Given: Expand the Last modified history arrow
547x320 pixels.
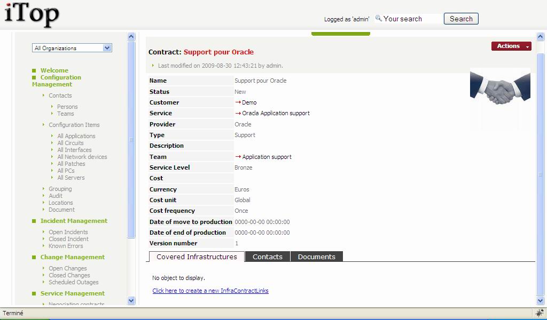Looking at the screenshot, I should tap(153, 66).
